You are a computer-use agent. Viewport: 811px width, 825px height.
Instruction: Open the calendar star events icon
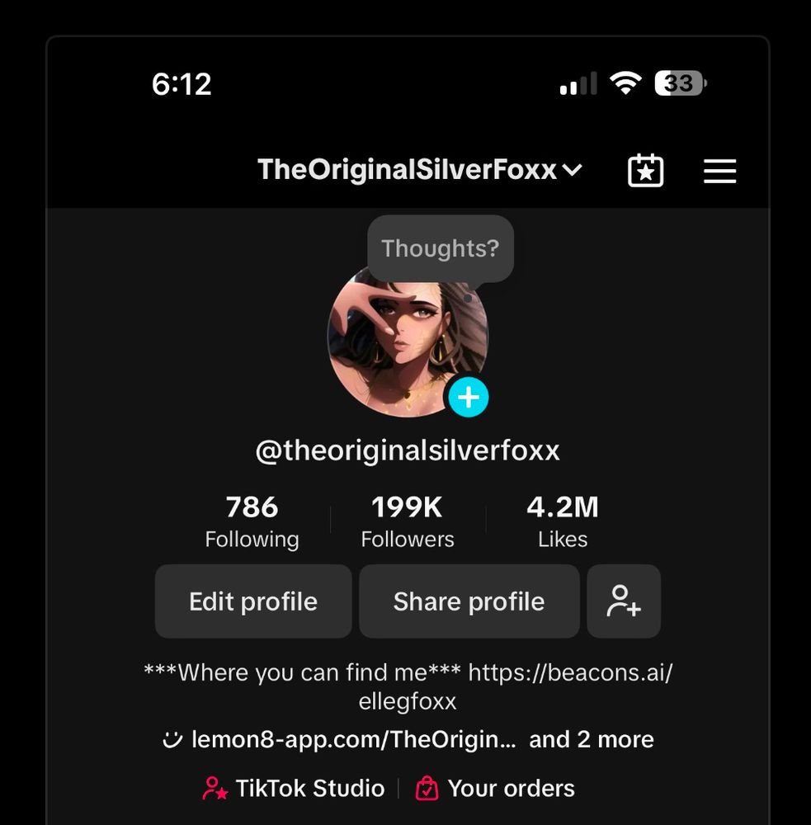pyautogui.click(x=646, y=171)
